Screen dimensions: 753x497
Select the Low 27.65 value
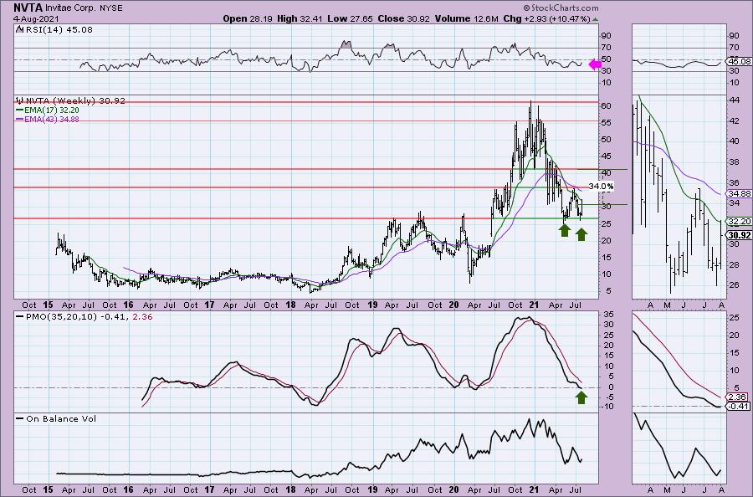tap(348, 18)
